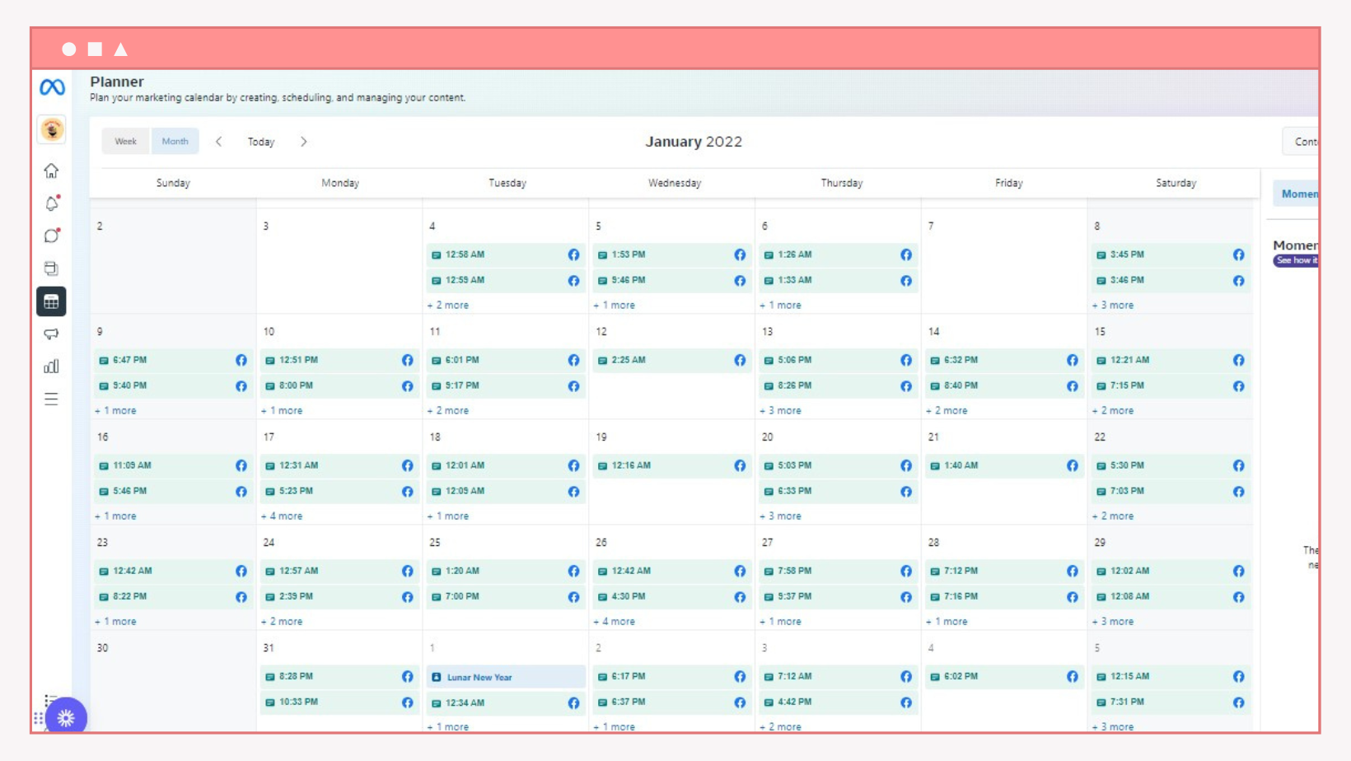Switch calendar to Week view
Screen dimensions: 1351x761
(x=126, y=142)
